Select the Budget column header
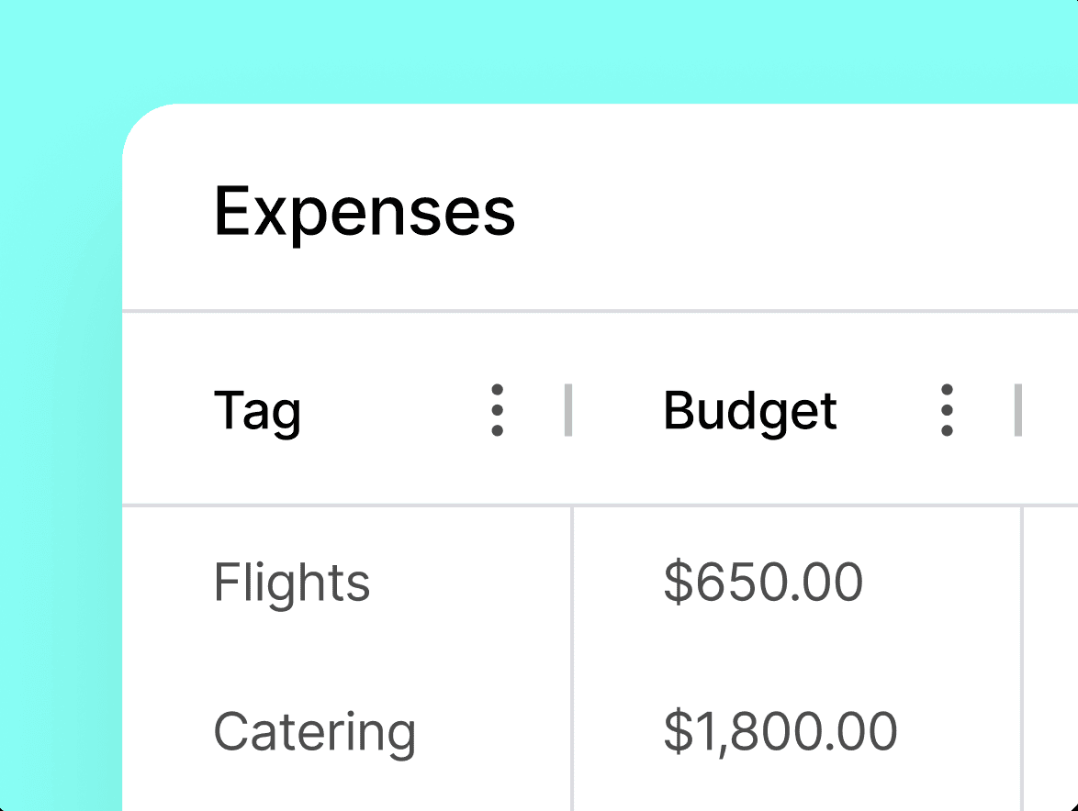The height and width of the screenshot is (811, 1078). [x=749, y=410]
